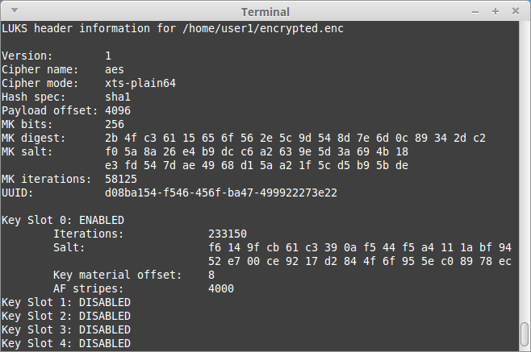Click the Payload offset value 4096
The image size is (531, 352).
click(117, 110)
